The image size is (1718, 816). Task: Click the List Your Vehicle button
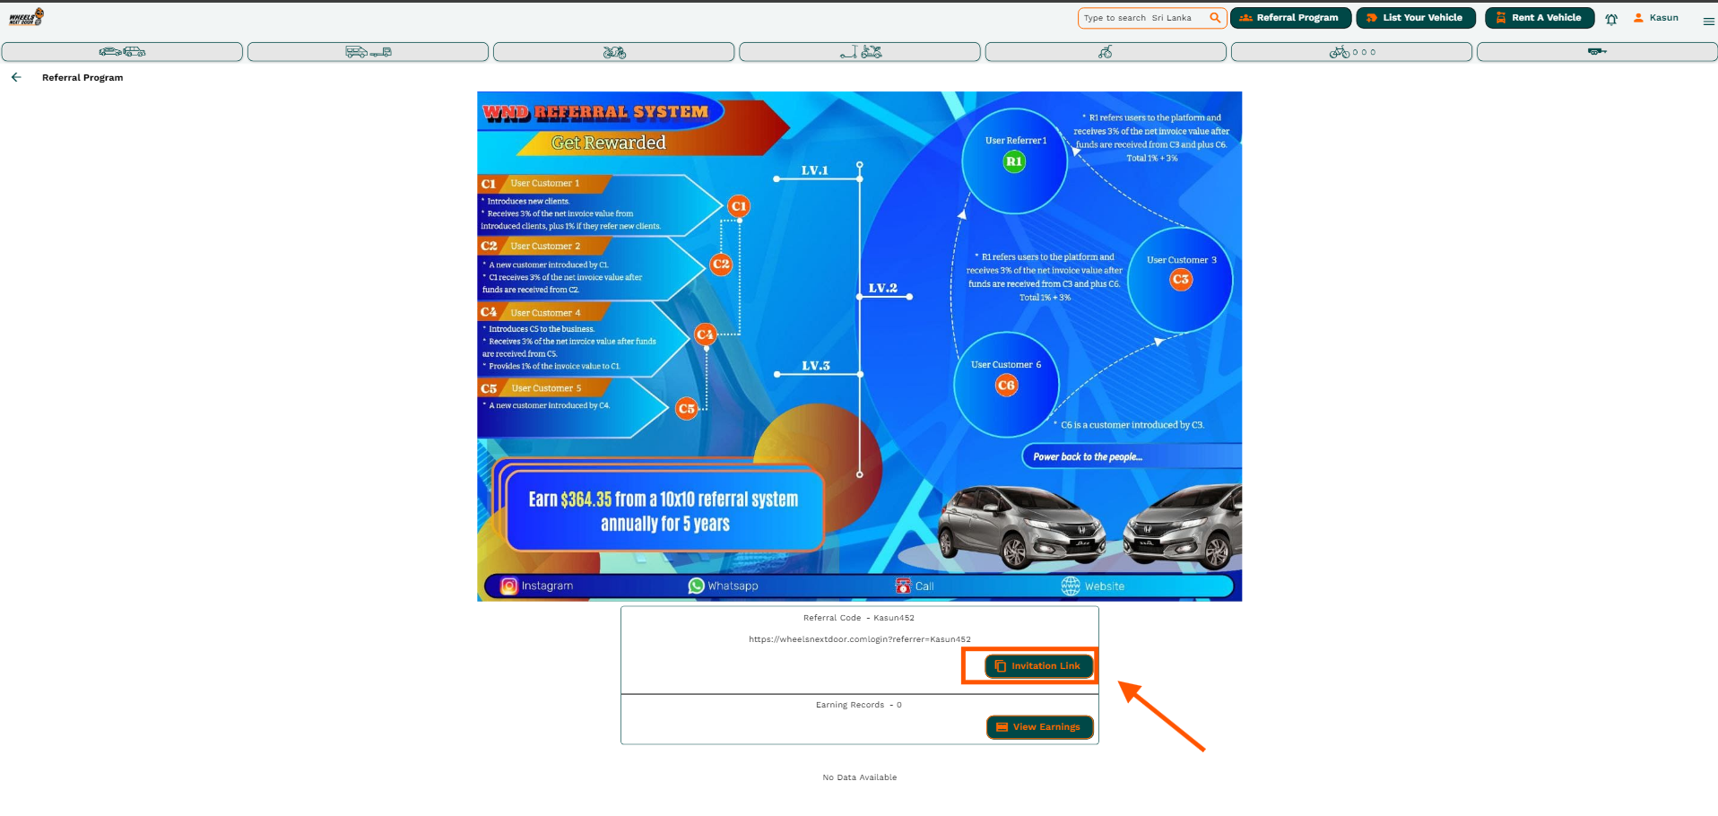[x=1415, y=18]
